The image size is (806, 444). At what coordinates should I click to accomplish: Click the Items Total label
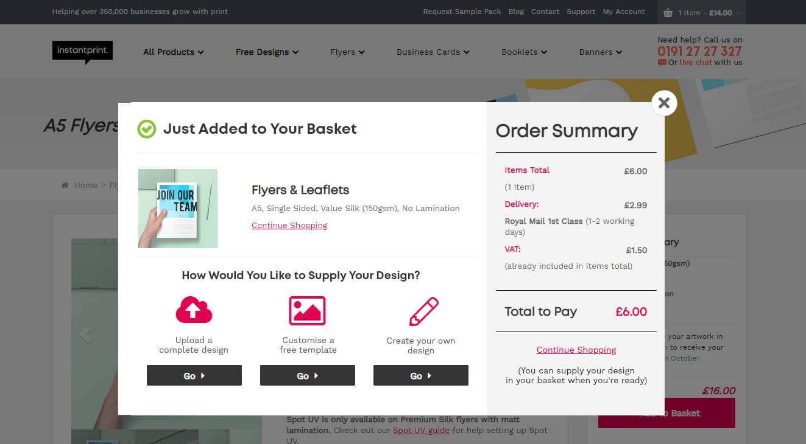[x=527, y=170]
